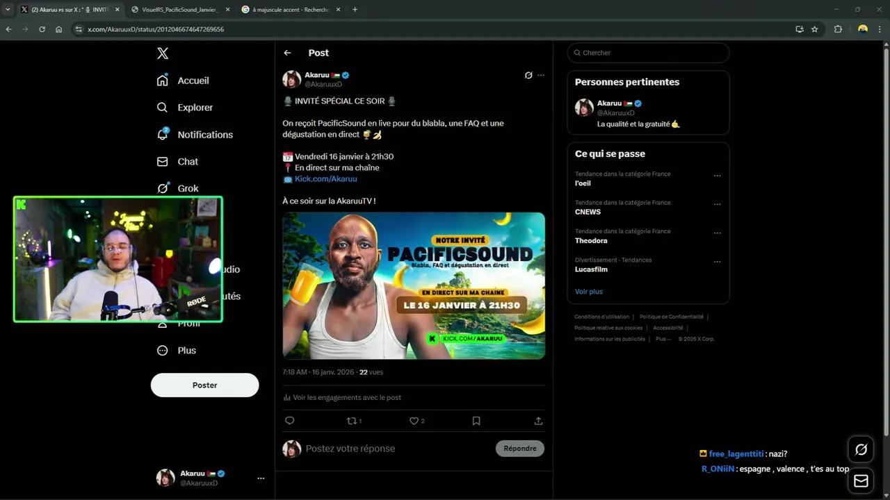Click the site info icon in address bar
890x500 pixels.
click(x=79, y=29)
